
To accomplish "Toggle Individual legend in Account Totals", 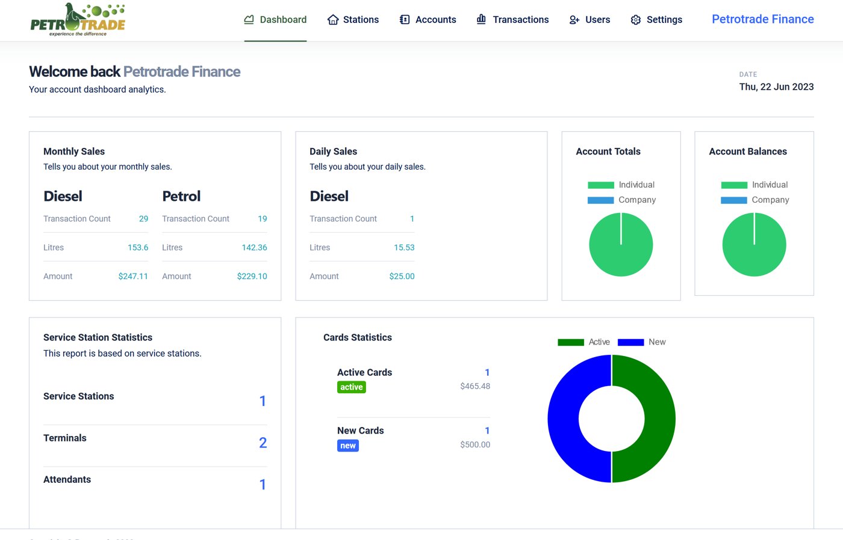I will tap(621, 185).
